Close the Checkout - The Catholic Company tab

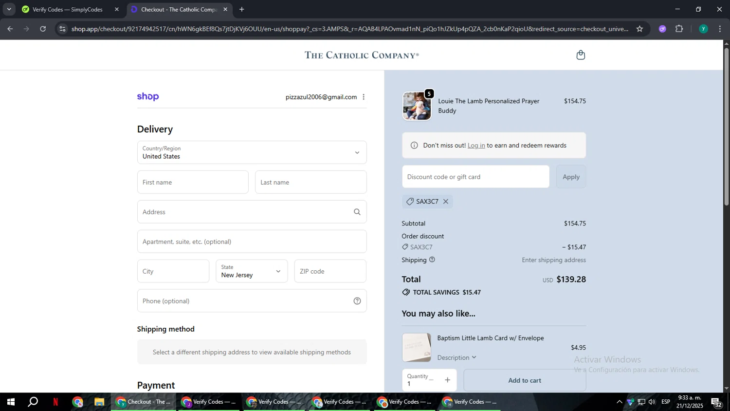tap(225, 9)
